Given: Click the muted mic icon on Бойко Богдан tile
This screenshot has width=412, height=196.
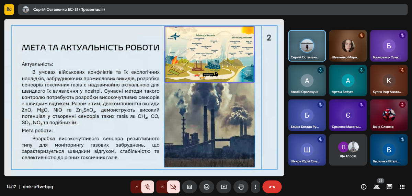Looking at the screenshot, I should [320, 105].
